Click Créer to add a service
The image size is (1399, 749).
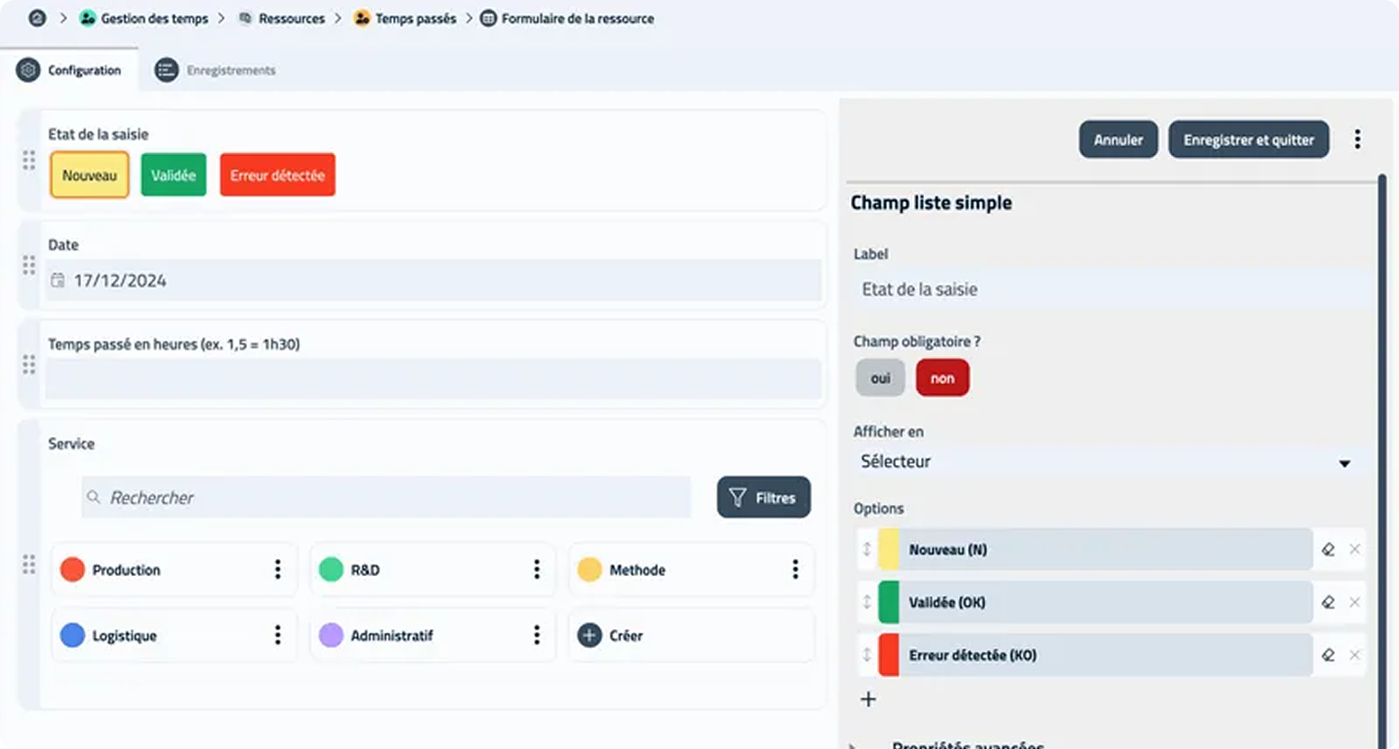(691, 635)
